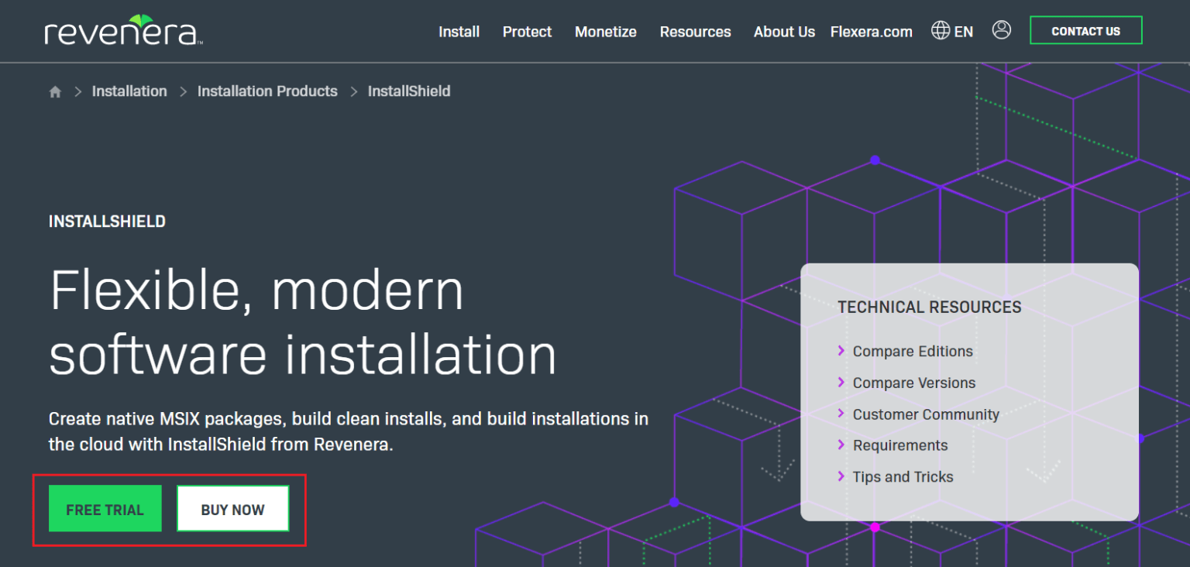Navigate to Installation Products breadcrumb

coord(267,91)
